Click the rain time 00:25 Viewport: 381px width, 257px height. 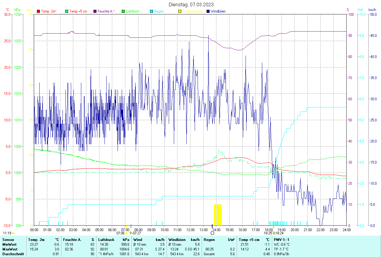coord(210,249)
